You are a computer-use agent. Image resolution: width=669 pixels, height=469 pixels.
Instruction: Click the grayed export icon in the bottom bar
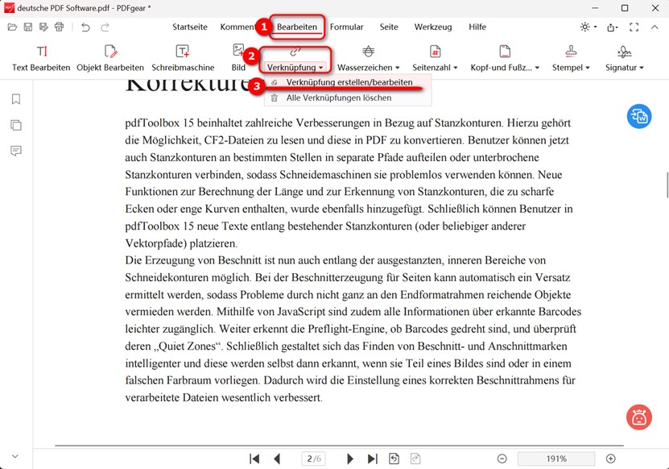click(415, 459)
